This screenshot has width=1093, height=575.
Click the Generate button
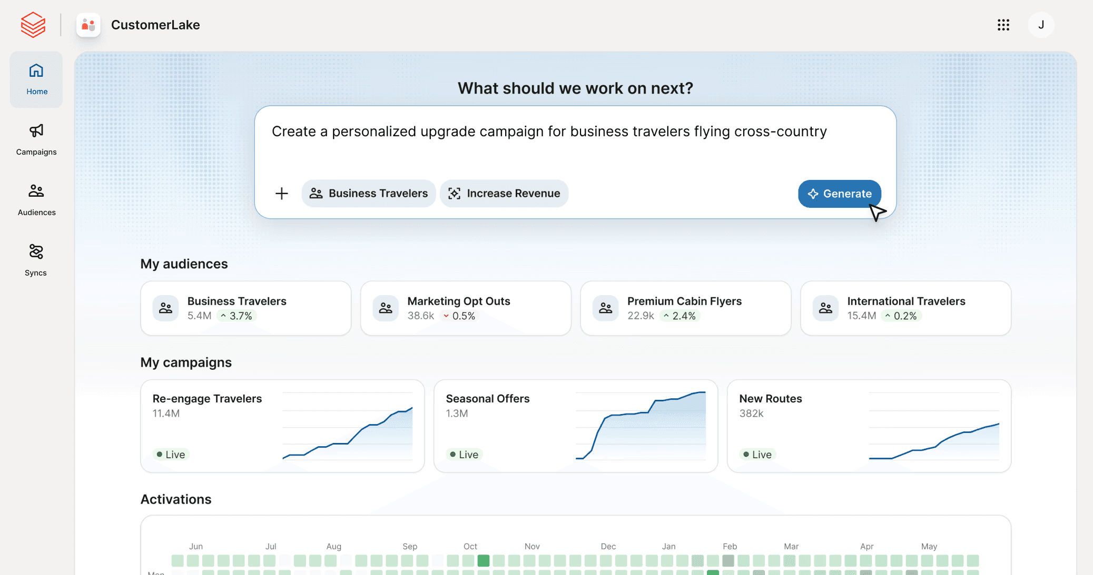pyautogui.click(x=840, y=194)
